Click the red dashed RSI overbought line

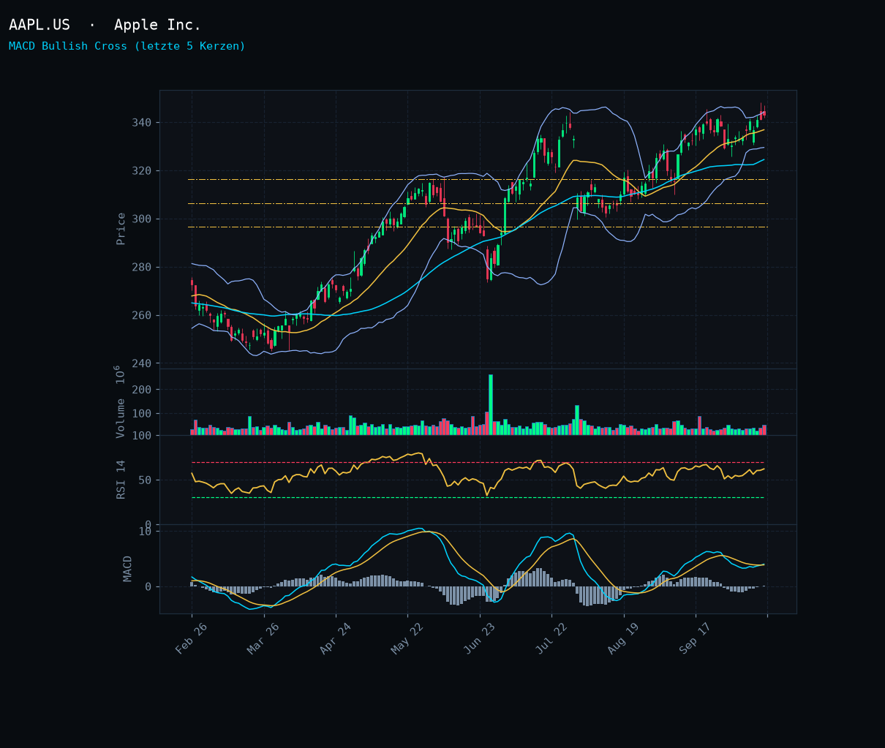tap(478, 462)
